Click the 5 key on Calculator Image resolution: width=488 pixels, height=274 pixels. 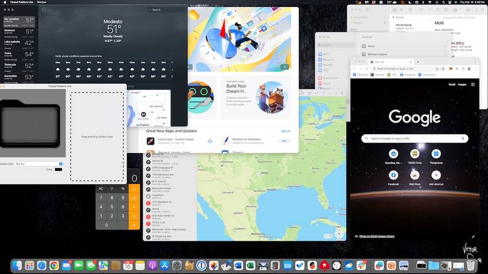click(x=112, y=207)
